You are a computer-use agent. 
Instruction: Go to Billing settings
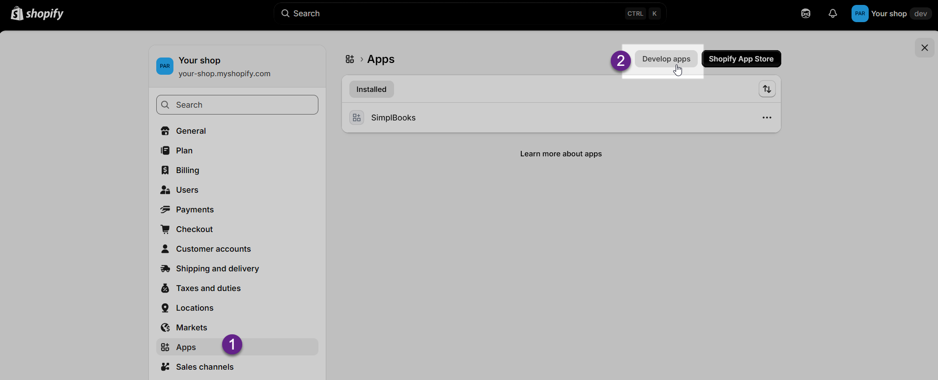[x=187, y=170]
